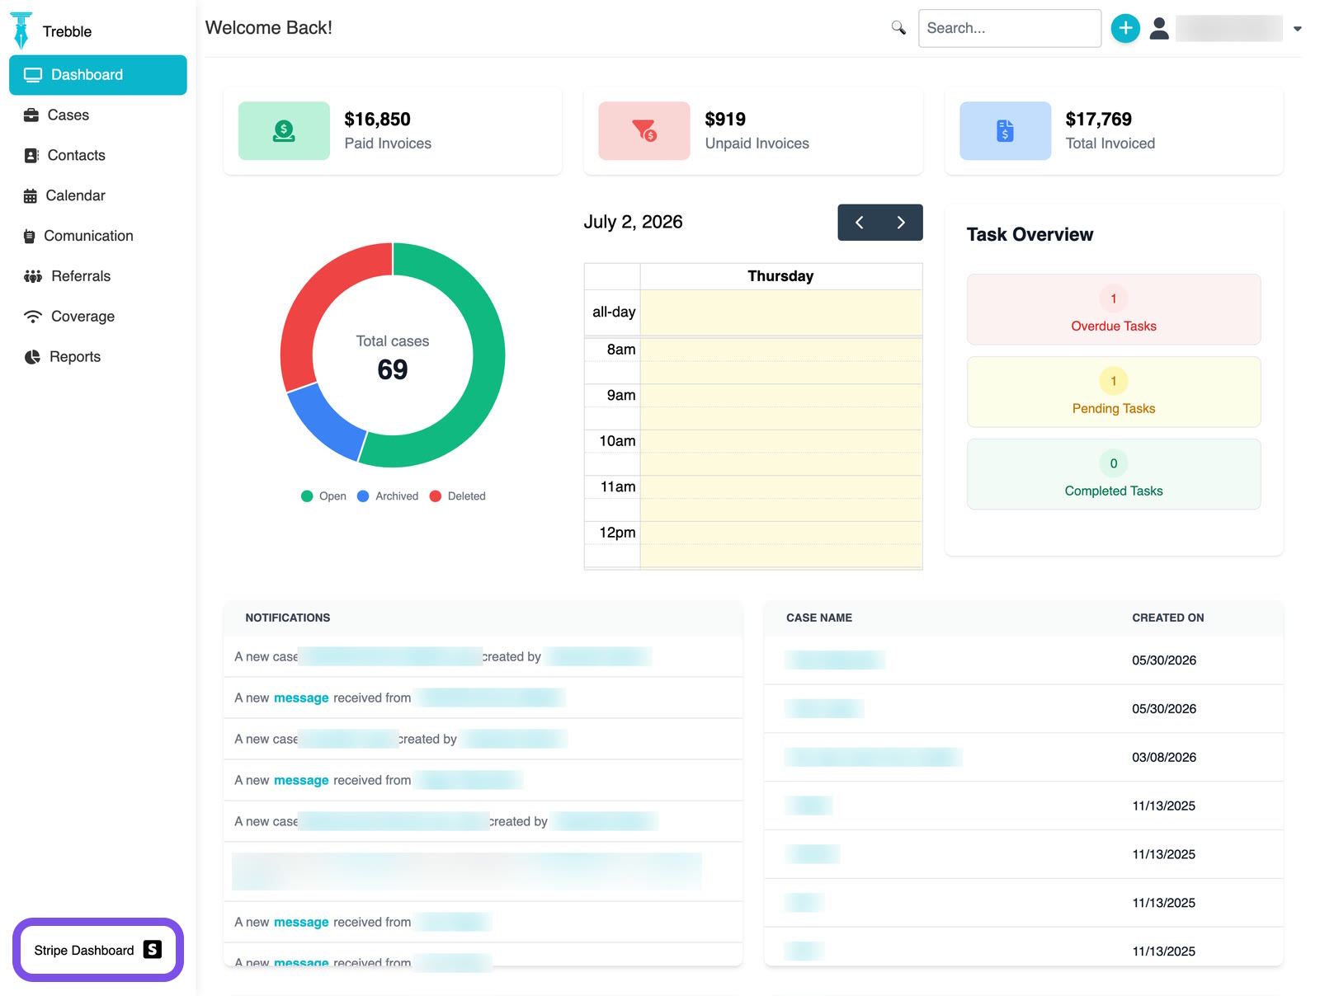Click the July 2, 2026 date heading
This screenshot has height=996, width=1320.
633,223
